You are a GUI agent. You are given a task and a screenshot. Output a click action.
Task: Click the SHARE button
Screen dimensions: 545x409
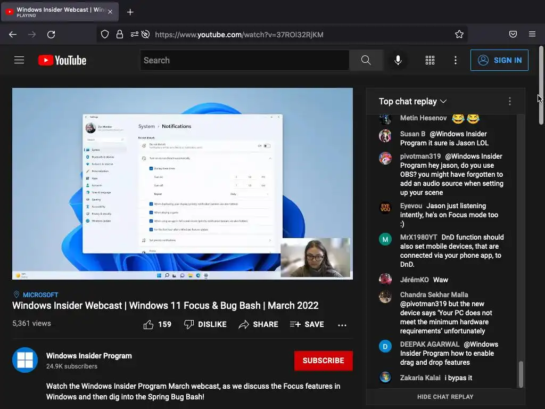pyautogui.click(x=258, y=324)
